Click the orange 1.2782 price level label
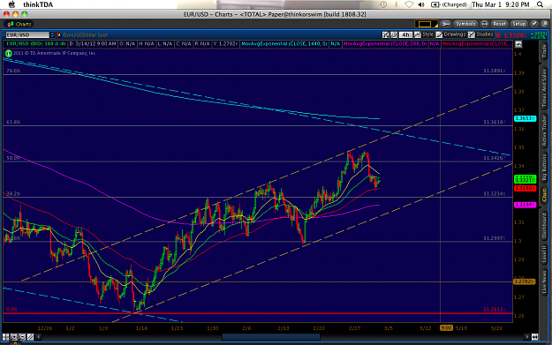This screenshot has height=345, width=552. pos(525,281)
